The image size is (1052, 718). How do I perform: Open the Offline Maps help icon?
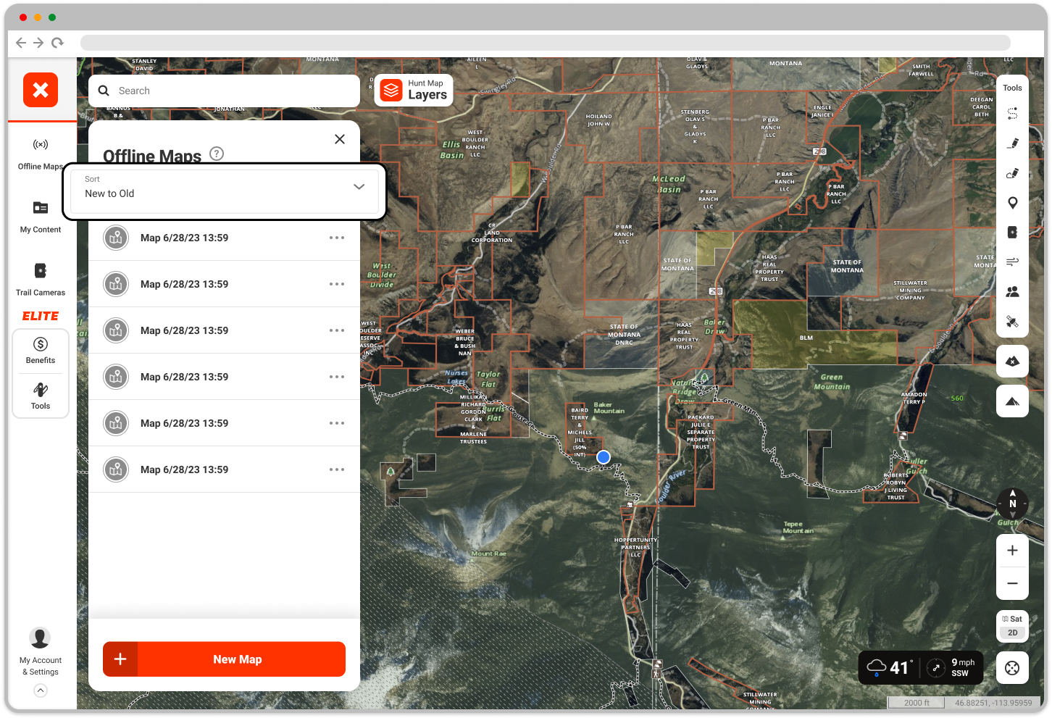click(217, 154)
